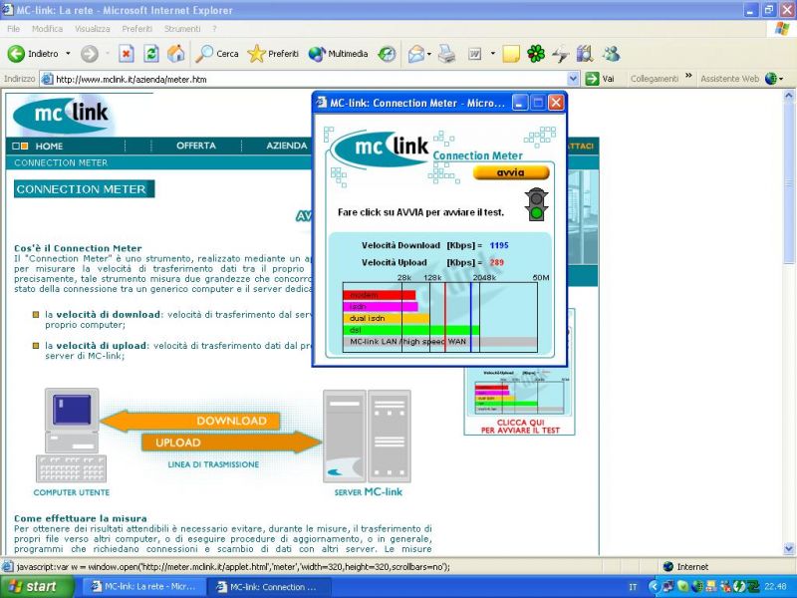Screen dimensions: 797x598
Task: Click the orange dual isdn bar in chart
Action: (387, 318)
